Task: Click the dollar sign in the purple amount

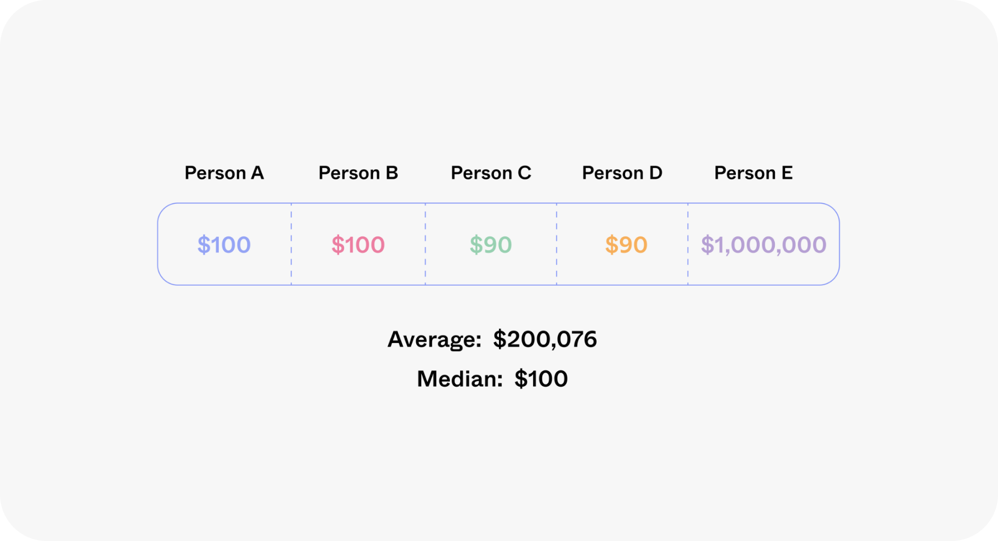Action: 707,244
